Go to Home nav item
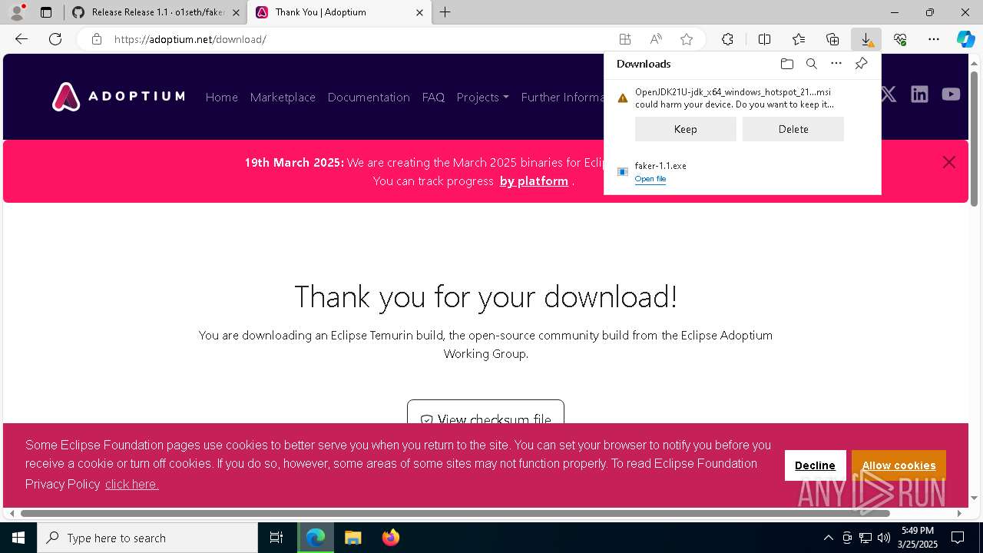 (222, 97)
